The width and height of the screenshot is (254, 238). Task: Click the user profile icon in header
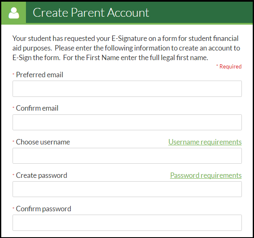(x=13, y=13)
